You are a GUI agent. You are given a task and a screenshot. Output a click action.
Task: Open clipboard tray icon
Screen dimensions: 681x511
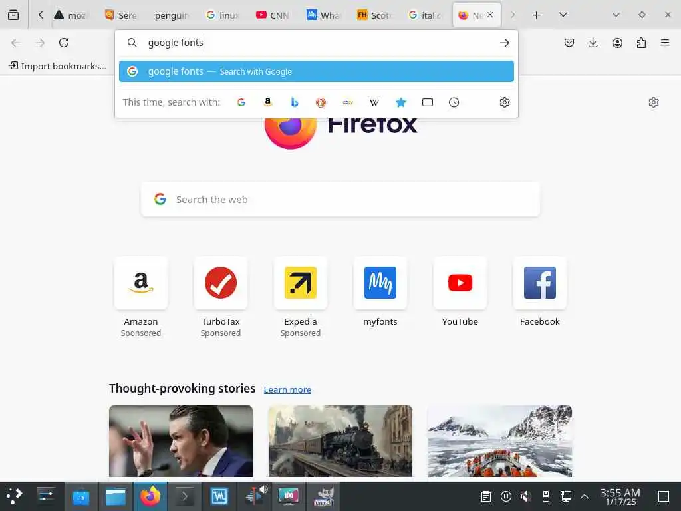pos(486,496)
